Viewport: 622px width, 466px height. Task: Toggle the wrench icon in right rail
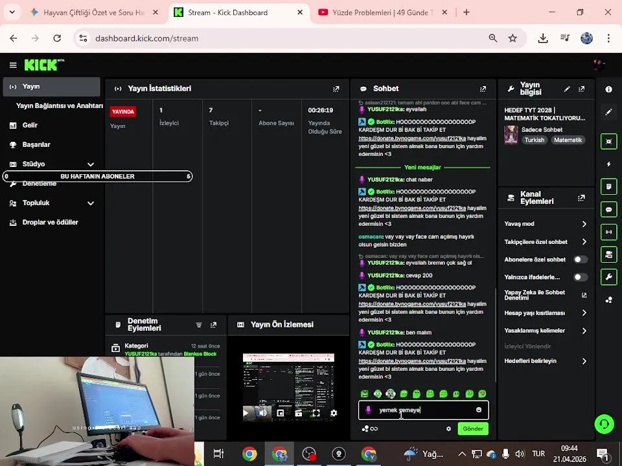[608, 277]
